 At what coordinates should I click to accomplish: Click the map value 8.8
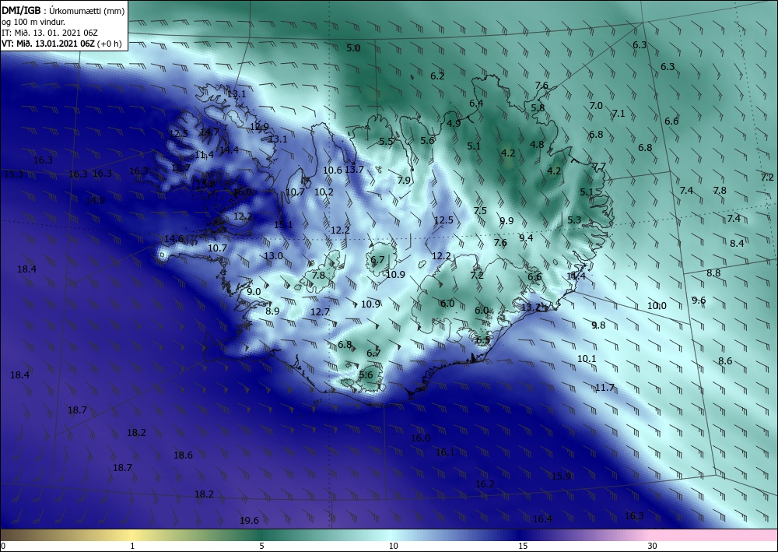[x=713, y=273]
